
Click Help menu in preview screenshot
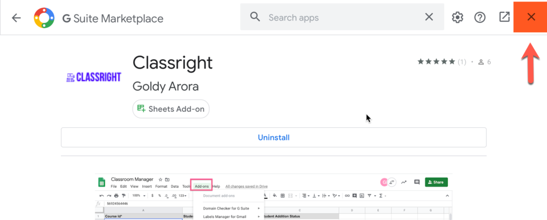[x=216, y=186]
